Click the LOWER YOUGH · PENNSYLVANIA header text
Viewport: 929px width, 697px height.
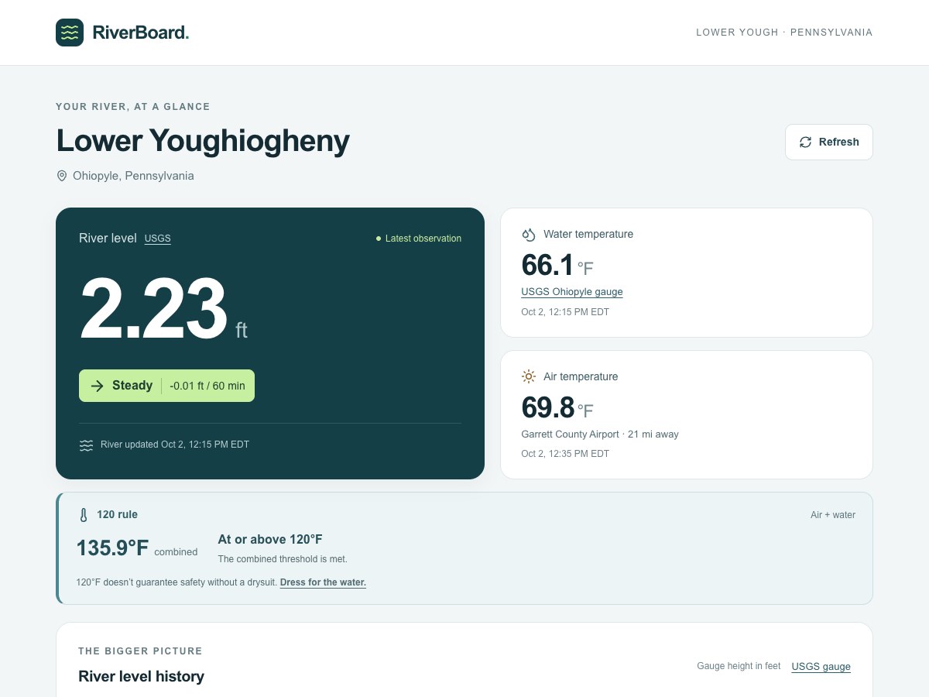tap(784, 33)
